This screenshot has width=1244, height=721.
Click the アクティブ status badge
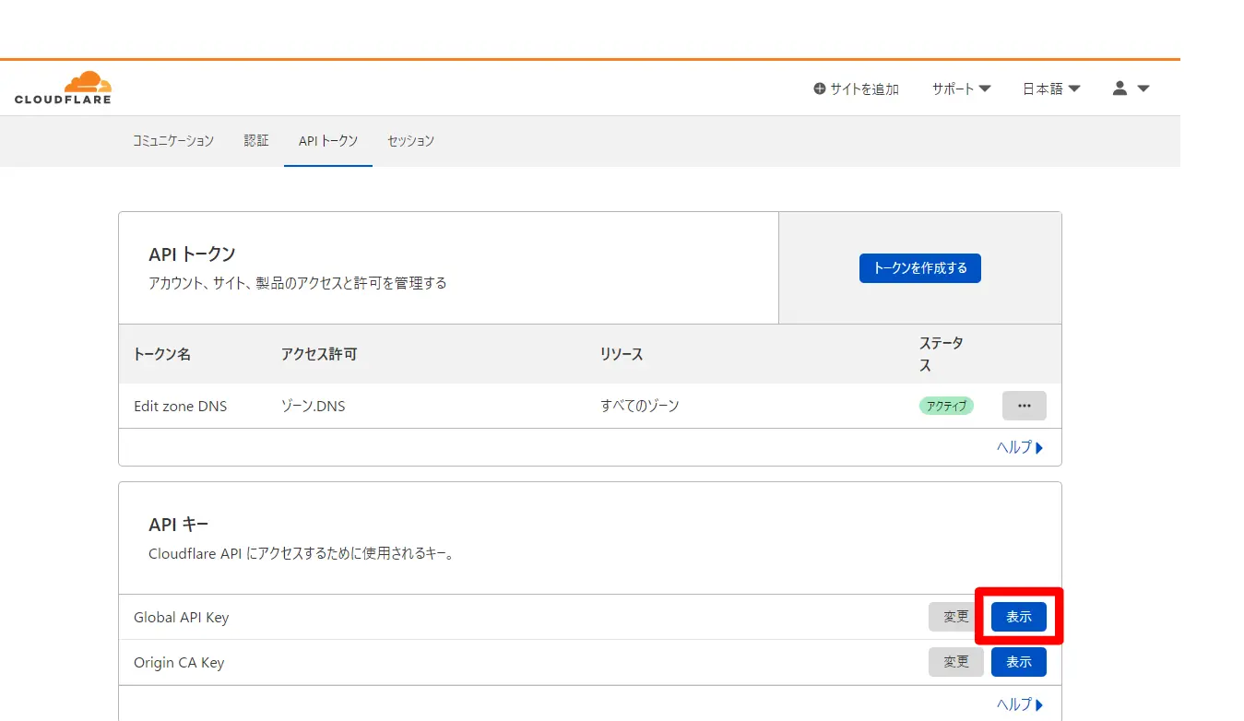click(945, 406)
